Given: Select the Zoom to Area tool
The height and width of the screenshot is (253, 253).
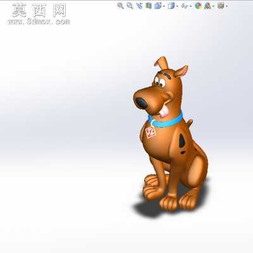Looking at the screenshot, I should [130, 6].
